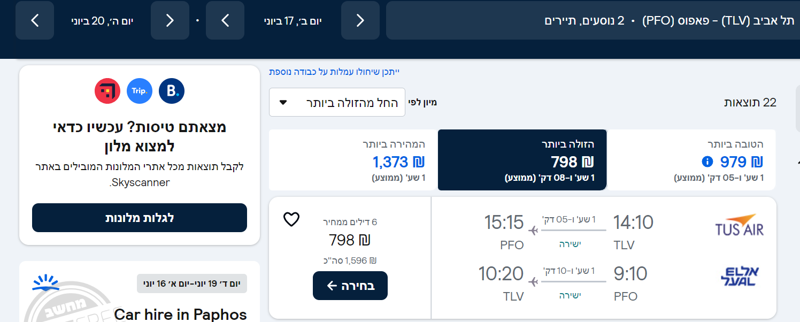
Task: Save the flight with the heart icon
Action: (291, 219)
